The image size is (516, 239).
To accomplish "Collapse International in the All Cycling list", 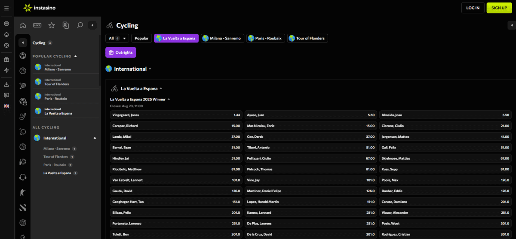I will pyautogui.click(x=94, y=138).
